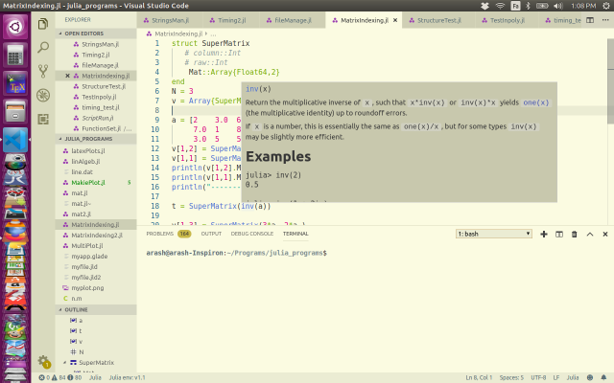
Task: Open the Wi-Fi network indicator
Action: coord(500,6)
